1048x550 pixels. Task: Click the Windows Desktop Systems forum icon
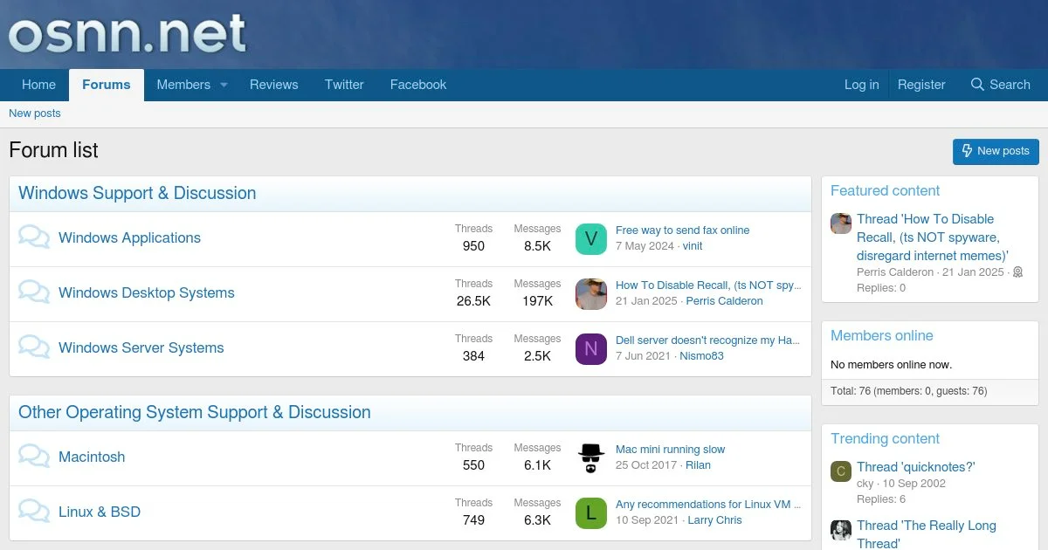click(34, 292)
